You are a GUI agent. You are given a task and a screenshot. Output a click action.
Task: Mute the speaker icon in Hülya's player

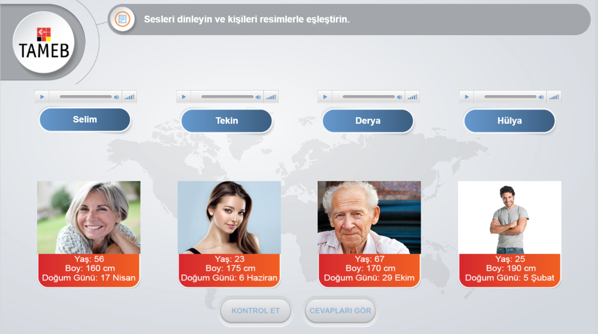click(541, 97)
